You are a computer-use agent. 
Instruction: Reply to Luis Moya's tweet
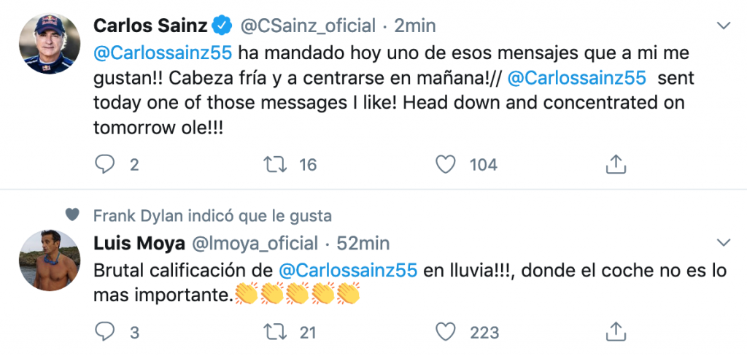[x=106, y=332]
